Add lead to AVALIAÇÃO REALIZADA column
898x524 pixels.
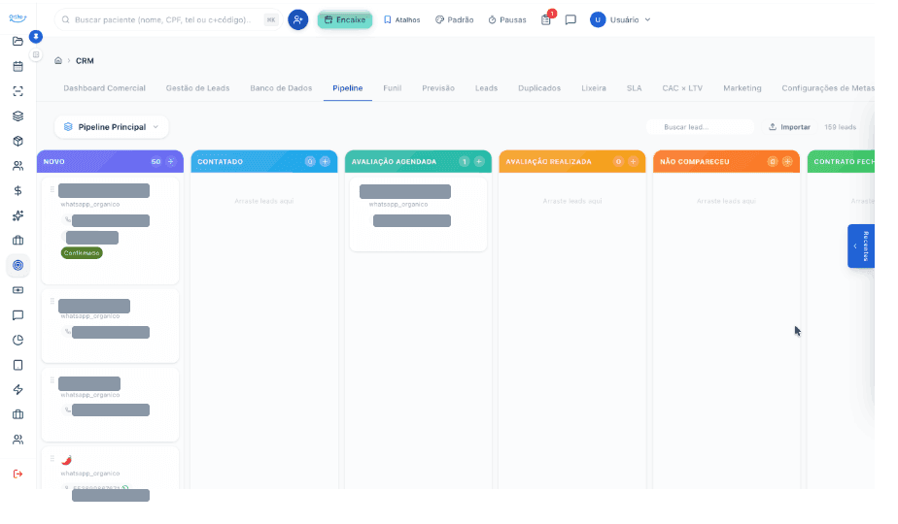[x=633, y=162]
